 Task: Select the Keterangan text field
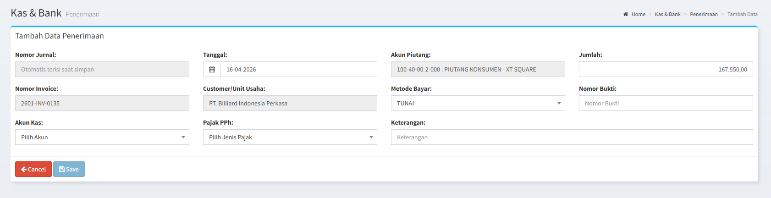tap(572, 137)
